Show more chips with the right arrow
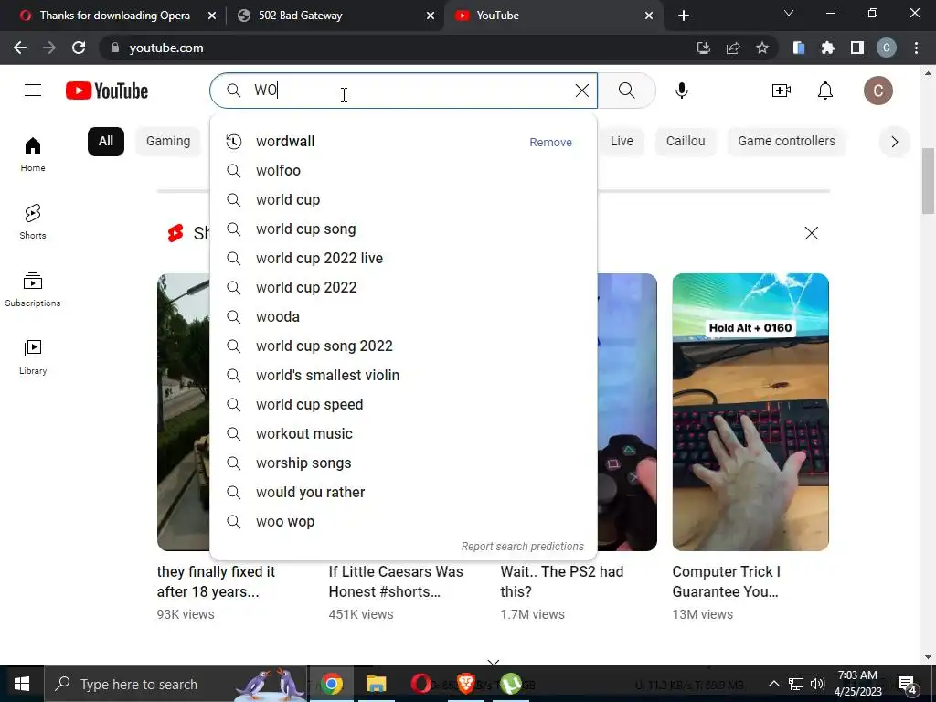 click(x=894, y=142)
